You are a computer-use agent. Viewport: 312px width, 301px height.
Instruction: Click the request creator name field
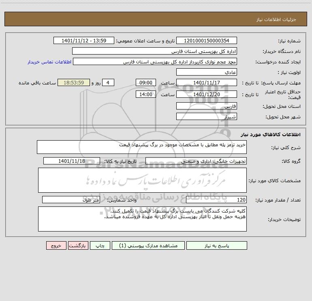155,61
